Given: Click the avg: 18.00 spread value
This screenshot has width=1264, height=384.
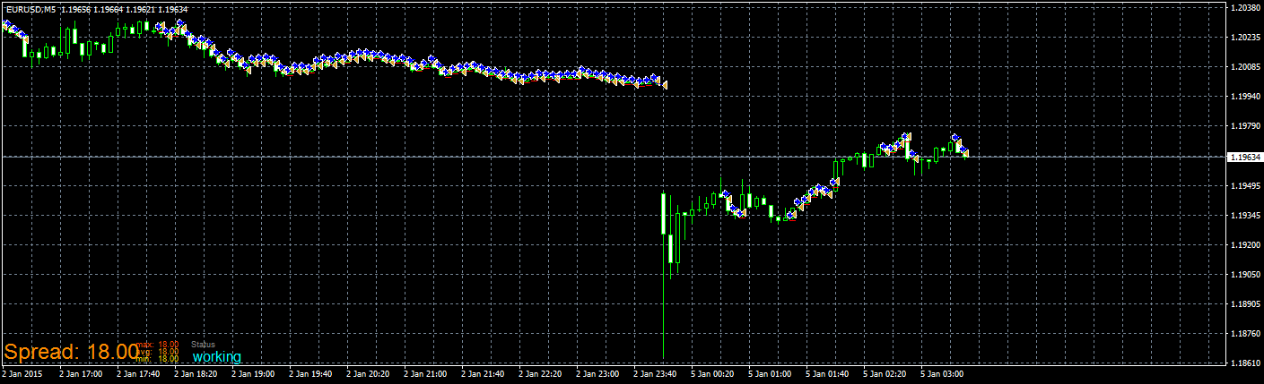Looking at the screenshot, I should click(158, 352).
